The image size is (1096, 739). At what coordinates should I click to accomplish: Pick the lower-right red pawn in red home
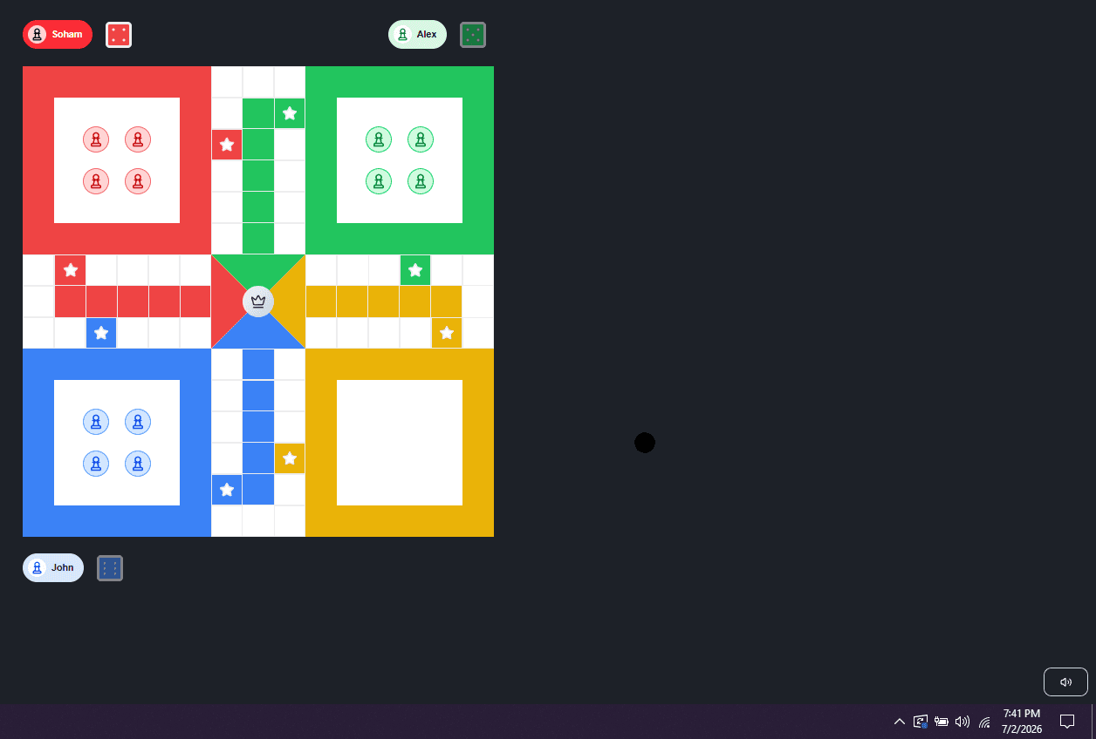coord(138,181)
